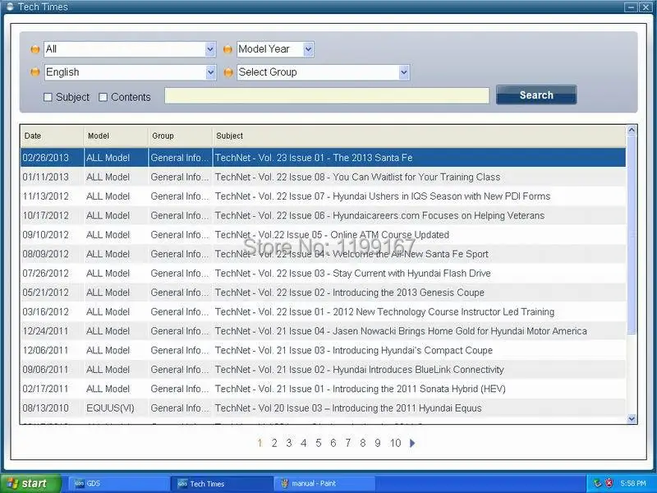
Task: Click the Tech Times title bar icon
Action: pyautogui.click(x=10, y=7)
